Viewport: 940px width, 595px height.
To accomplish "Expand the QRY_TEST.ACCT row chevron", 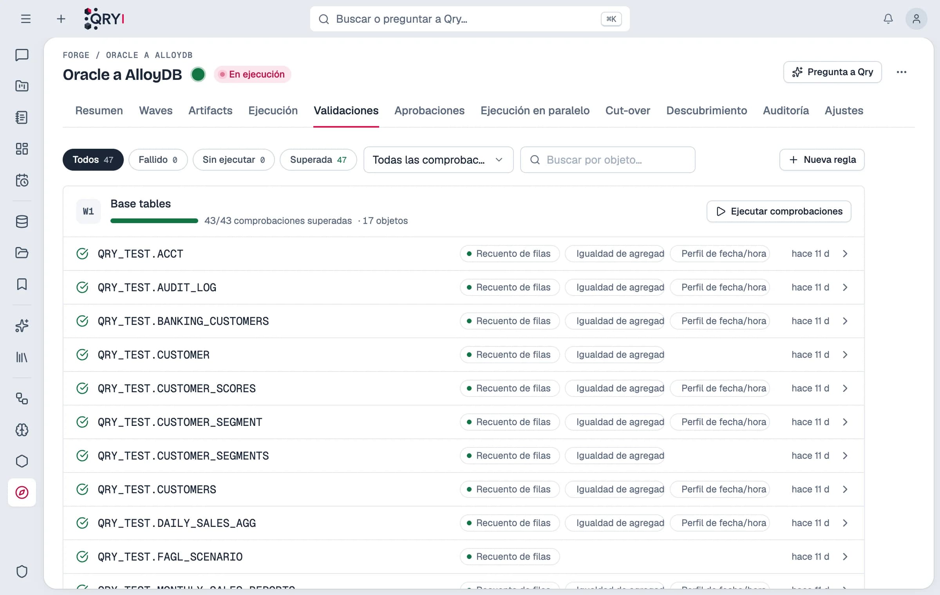I will (x=845, y=254).
